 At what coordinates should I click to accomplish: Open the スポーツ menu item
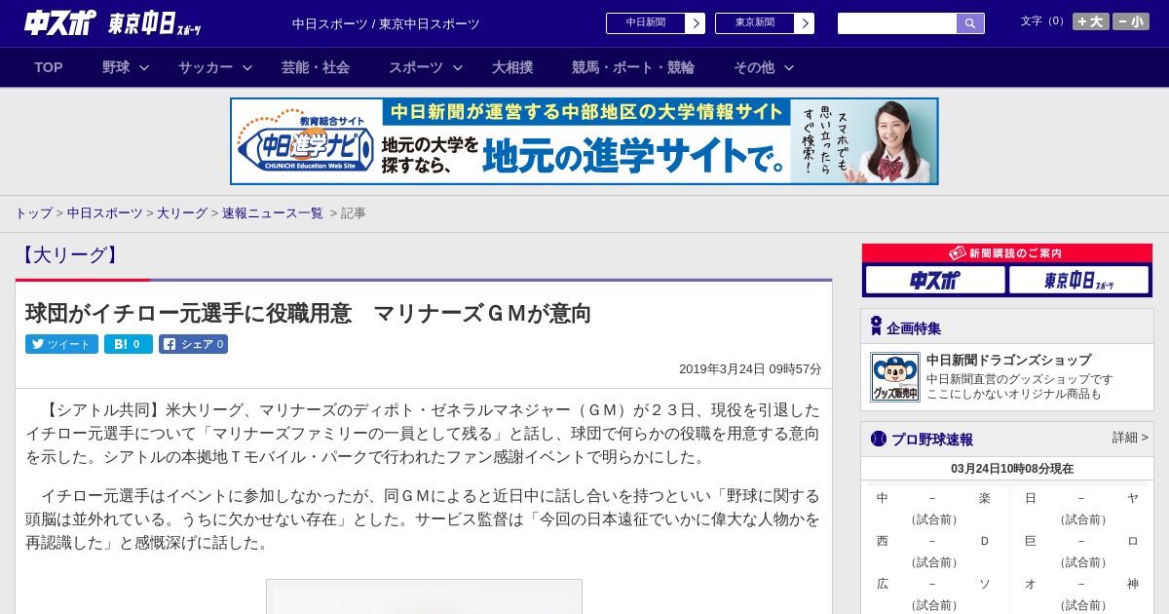pyautogui.click(x=416, y=67)
